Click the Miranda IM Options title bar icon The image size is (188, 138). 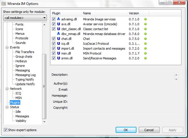[4, 4]
